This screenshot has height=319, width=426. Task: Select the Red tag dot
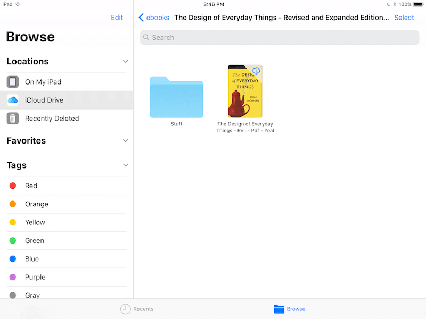click(13, 186)
